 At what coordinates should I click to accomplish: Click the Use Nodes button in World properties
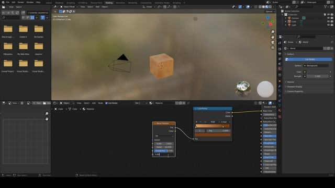[308, 59]
